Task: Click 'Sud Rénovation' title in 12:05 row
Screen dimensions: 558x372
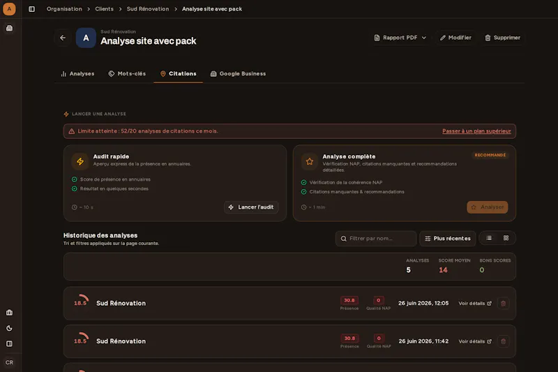Action: [x=121, y=304]
